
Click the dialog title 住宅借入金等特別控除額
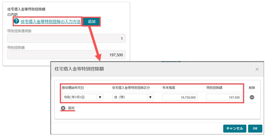(79, 69)
